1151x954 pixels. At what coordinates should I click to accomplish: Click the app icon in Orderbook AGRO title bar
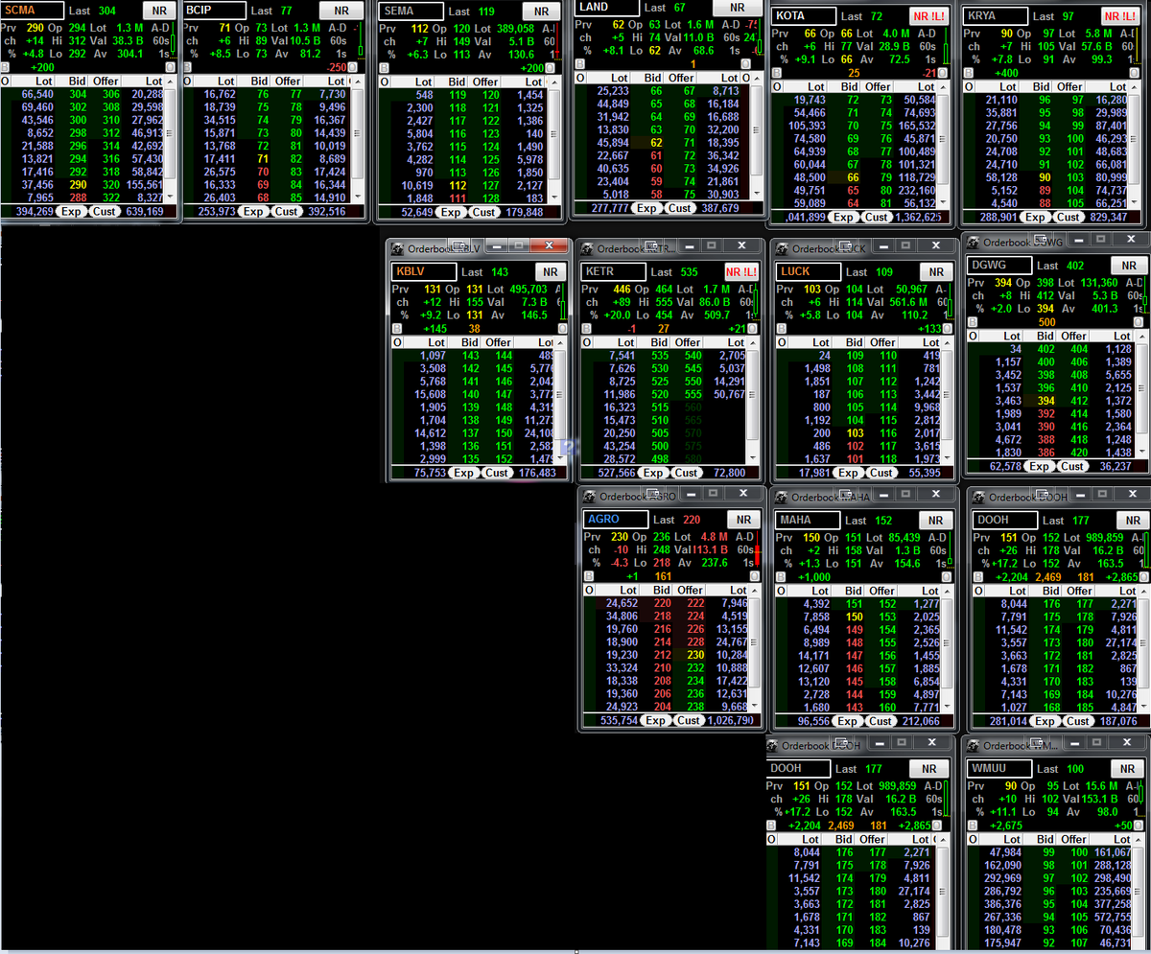tap(590, 496)
